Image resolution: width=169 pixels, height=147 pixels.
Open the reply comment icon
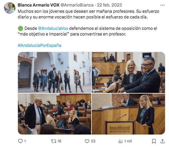pyautogui.click(x=20, y=141)
